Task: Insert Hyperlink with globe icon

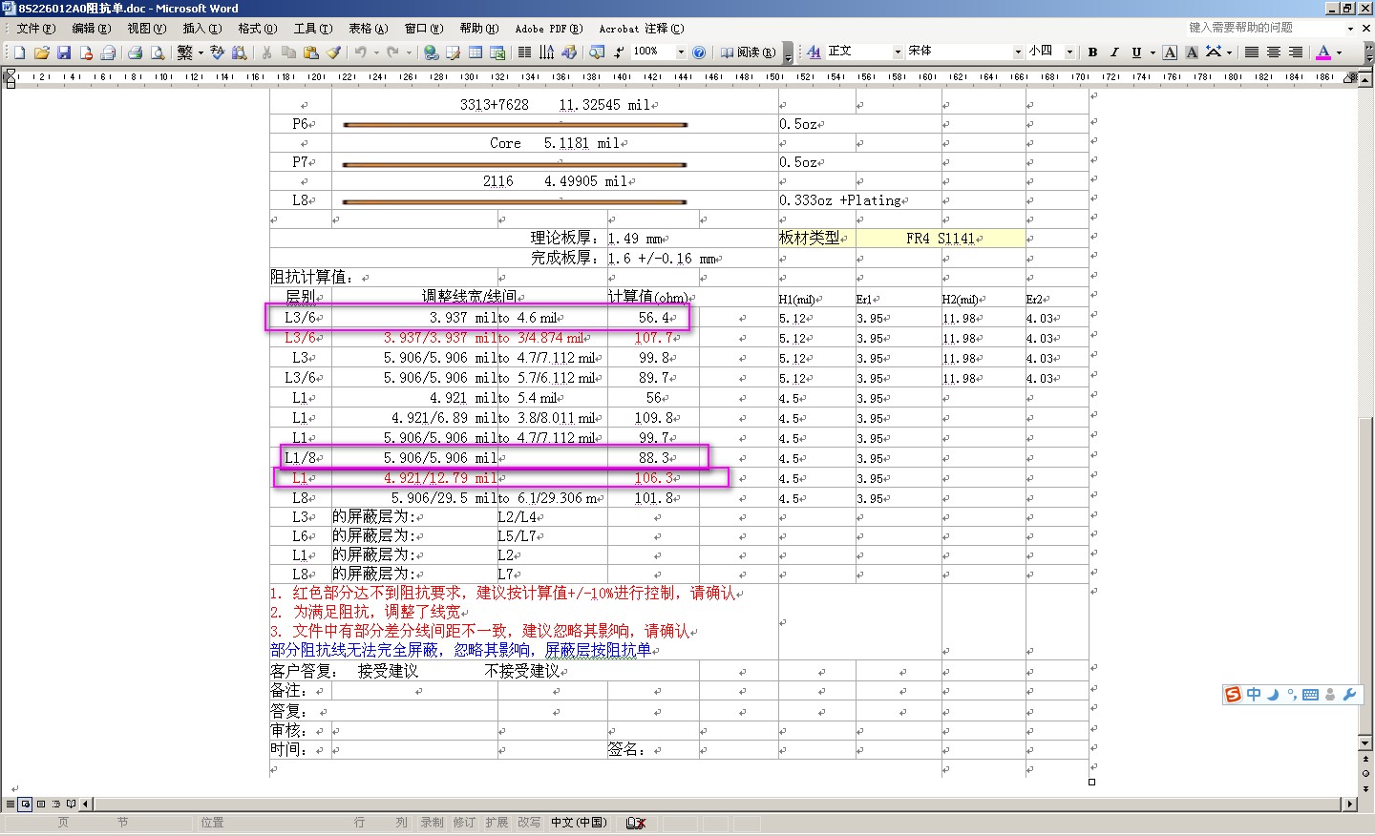Action: pyautogui.click(x=432, y=52)
